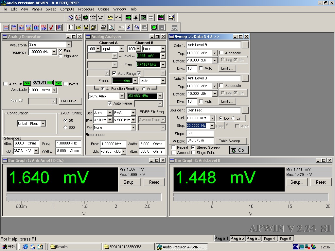This screenshot has height=251, width=335.
Task: Open the Analog Analyzer panel icon
Action: point(78,18)
